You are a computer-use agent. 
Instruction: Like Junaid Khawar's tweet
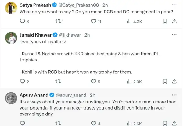[94, 81]
